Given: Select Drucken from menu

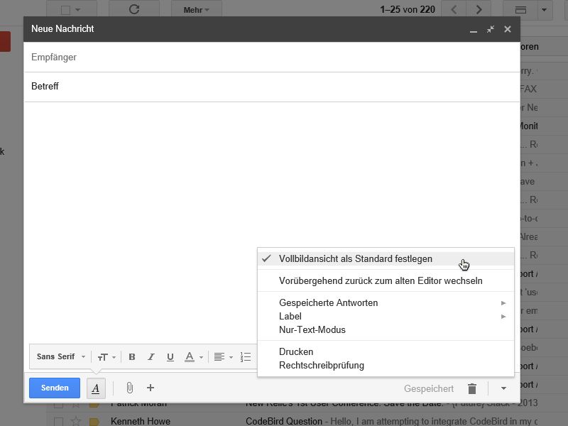Looking at the screenshot, I should 386,351.
